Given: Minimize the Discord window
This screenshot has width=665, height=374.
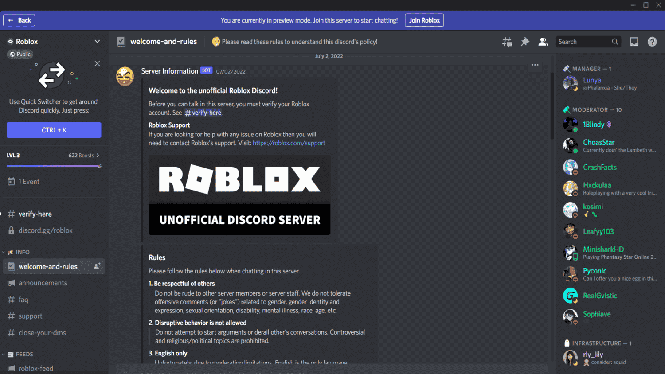Looking at the screenshot, I should 633,5.
